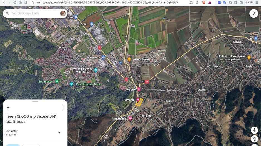Select the orange land polygon outline
This screenshot has width=261, height=146.
[x=140, y=102]
